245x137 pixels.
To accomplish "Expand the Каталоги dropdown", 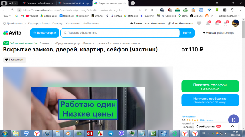I will (73, 24).
